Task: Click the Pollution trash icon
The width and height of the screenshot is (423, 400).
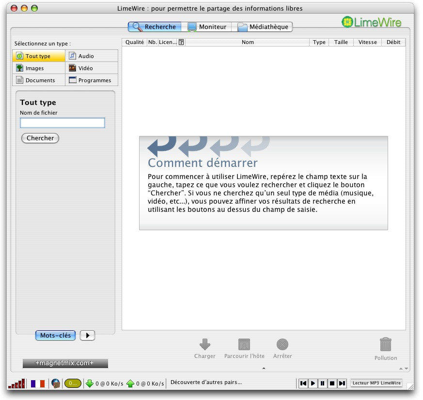Action: [386, 344]
